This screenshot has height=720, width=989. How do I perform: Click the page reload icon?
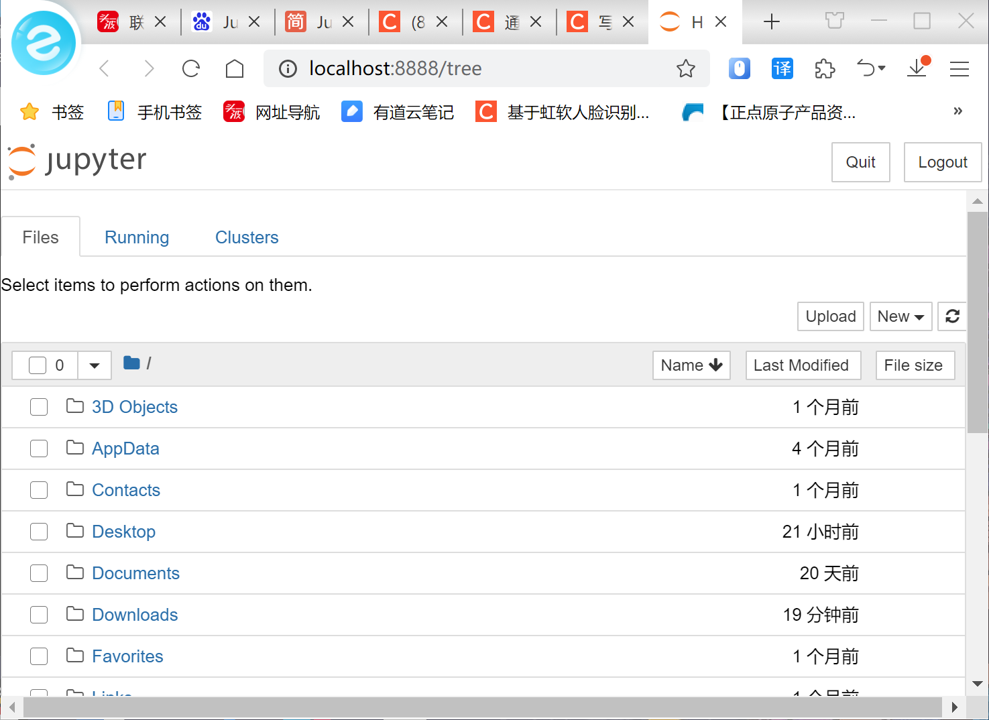(190, 68)
